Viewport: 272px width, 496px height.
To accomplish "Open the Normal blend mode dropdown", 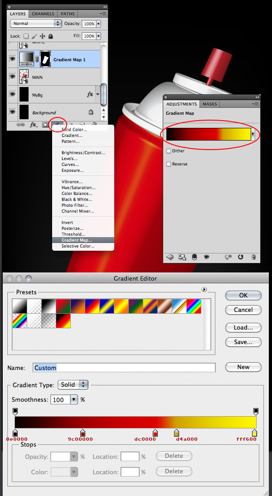I will pyautogui.click(x=36, y=24).
